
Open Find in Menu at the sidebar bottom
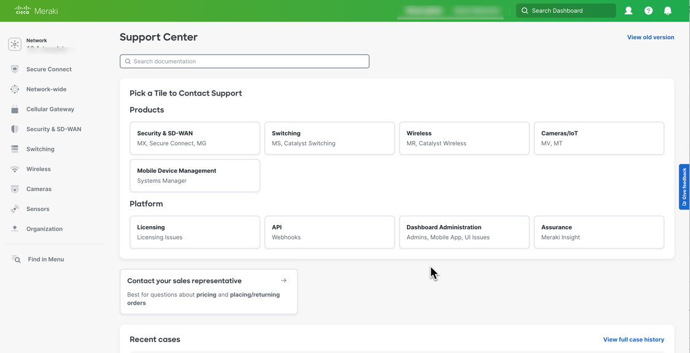pyautogui.click(x=46, y=259)
